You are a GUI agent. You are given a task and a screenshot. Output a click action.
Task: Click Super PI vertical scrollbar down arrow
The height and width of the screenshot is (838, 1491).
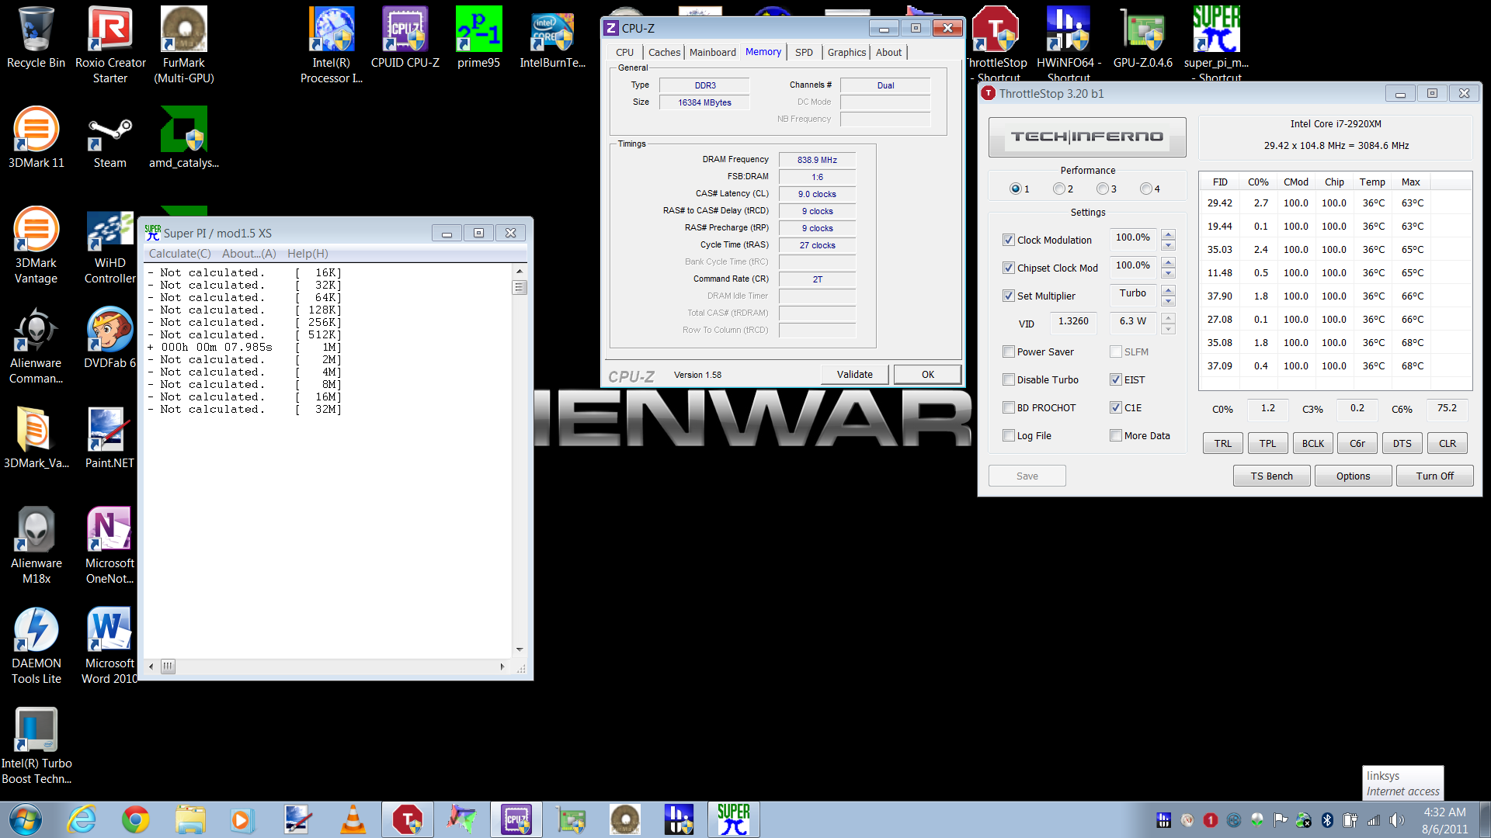pos(520,649)
